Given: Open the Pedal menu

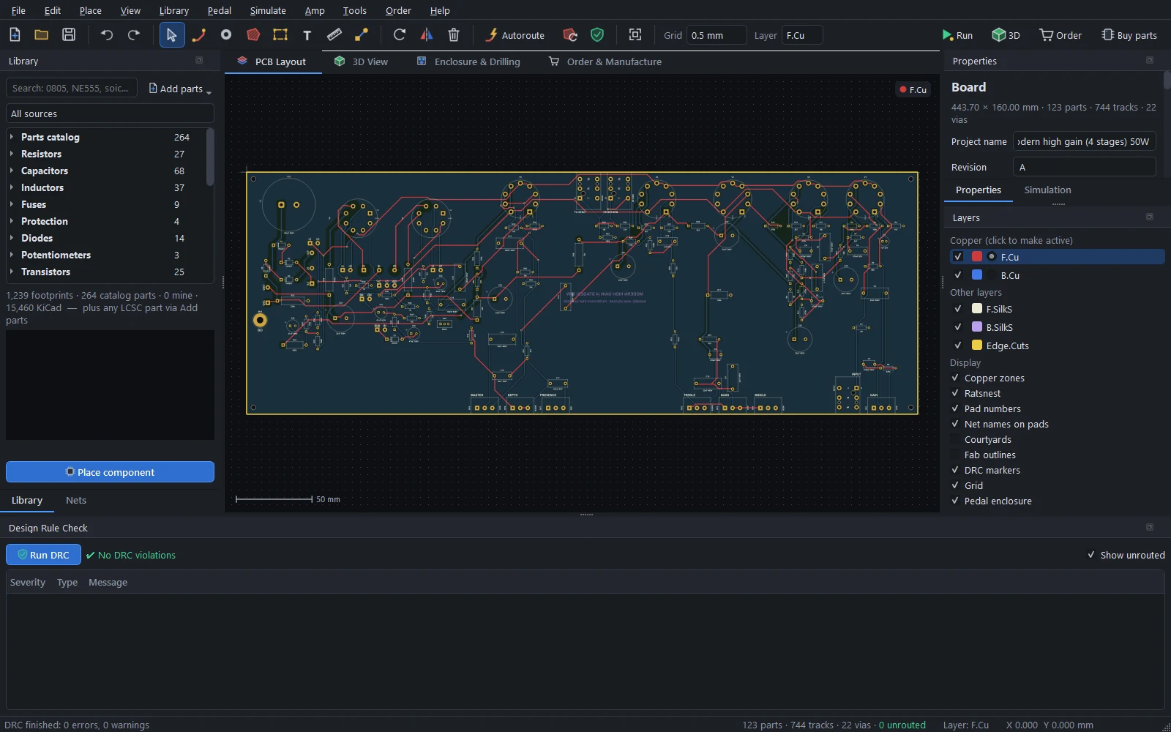Looking at the screenshot, I should [219, 10].
